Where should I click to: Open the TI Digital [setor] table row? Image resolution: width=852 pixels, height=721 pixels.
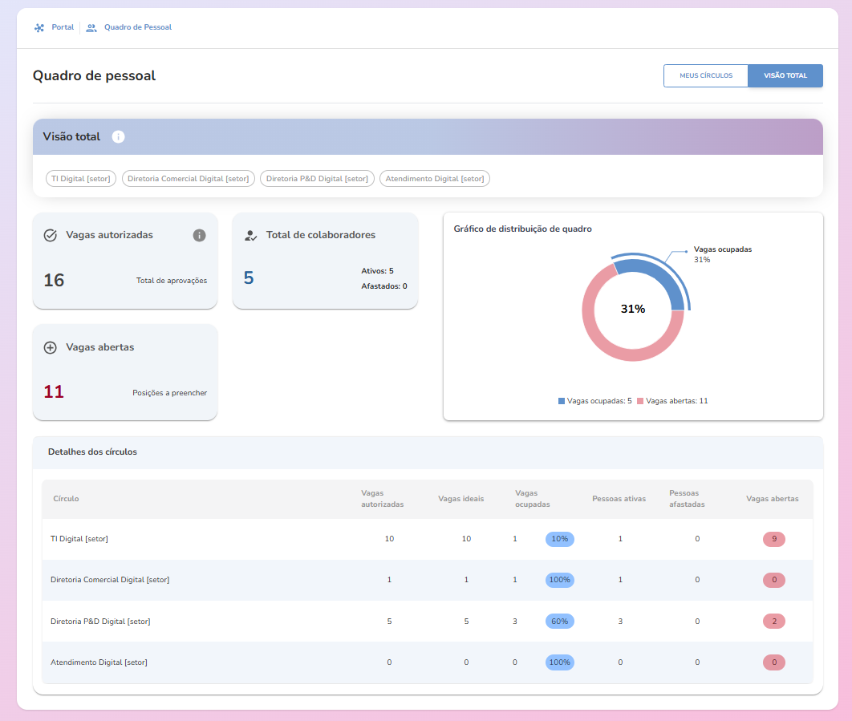[x=79, y=539]
